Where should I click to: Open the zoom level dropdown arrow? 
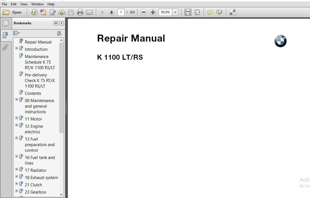click(175, 12)
